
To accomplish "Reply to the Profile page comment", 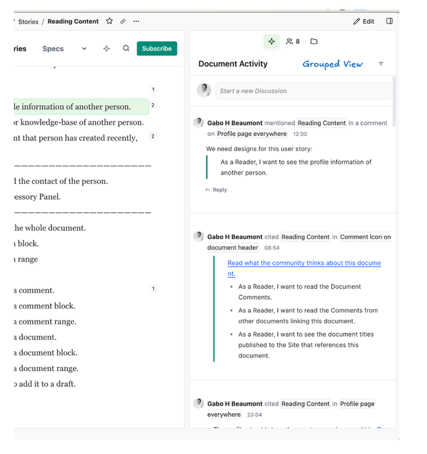I will (x=216, y=190).
